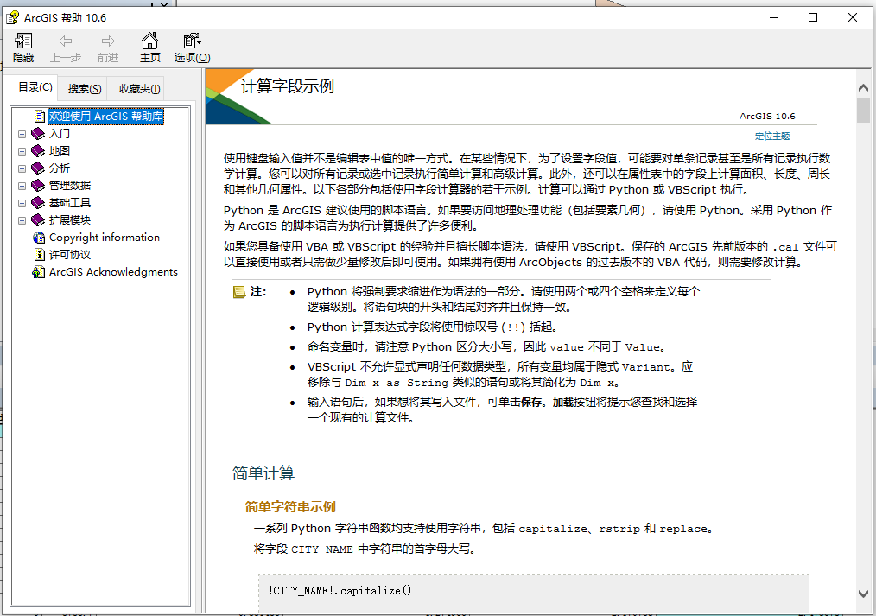Click the 计算字段示例 page heading

288,86
